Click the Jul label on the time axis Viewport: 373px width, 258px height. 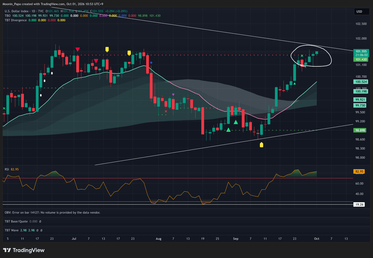[74, 239]
